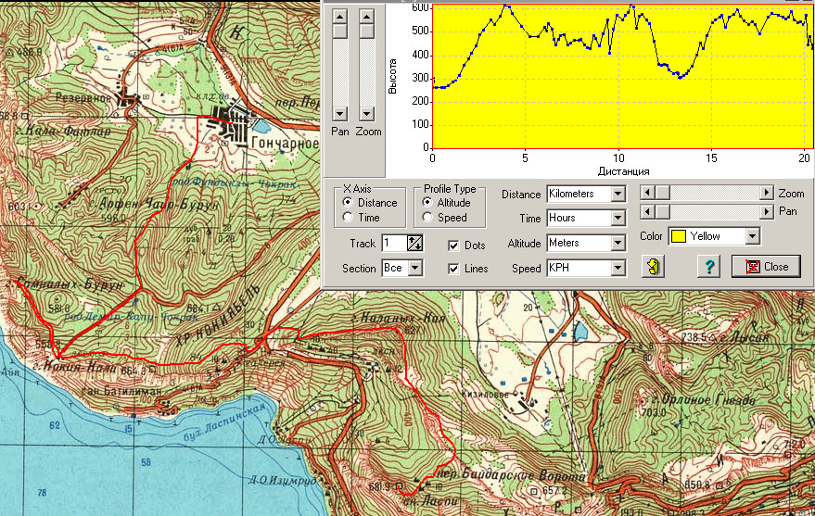Click right arrow of horizontal Zoom scrollbar

766,193
